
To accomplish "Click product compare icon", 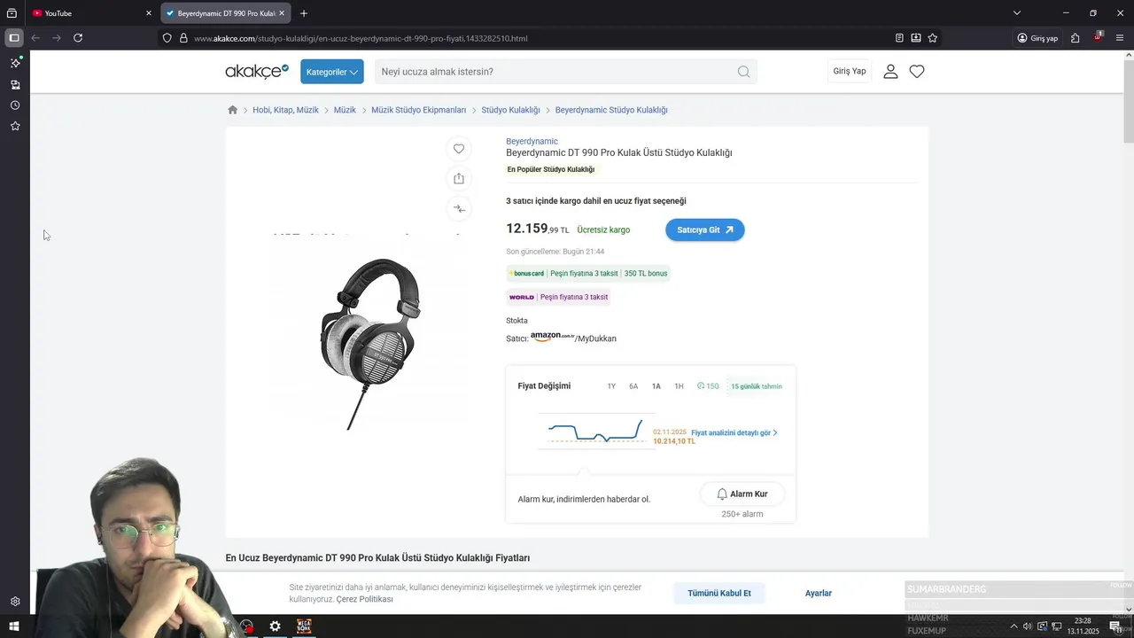I will pos(458,208).
